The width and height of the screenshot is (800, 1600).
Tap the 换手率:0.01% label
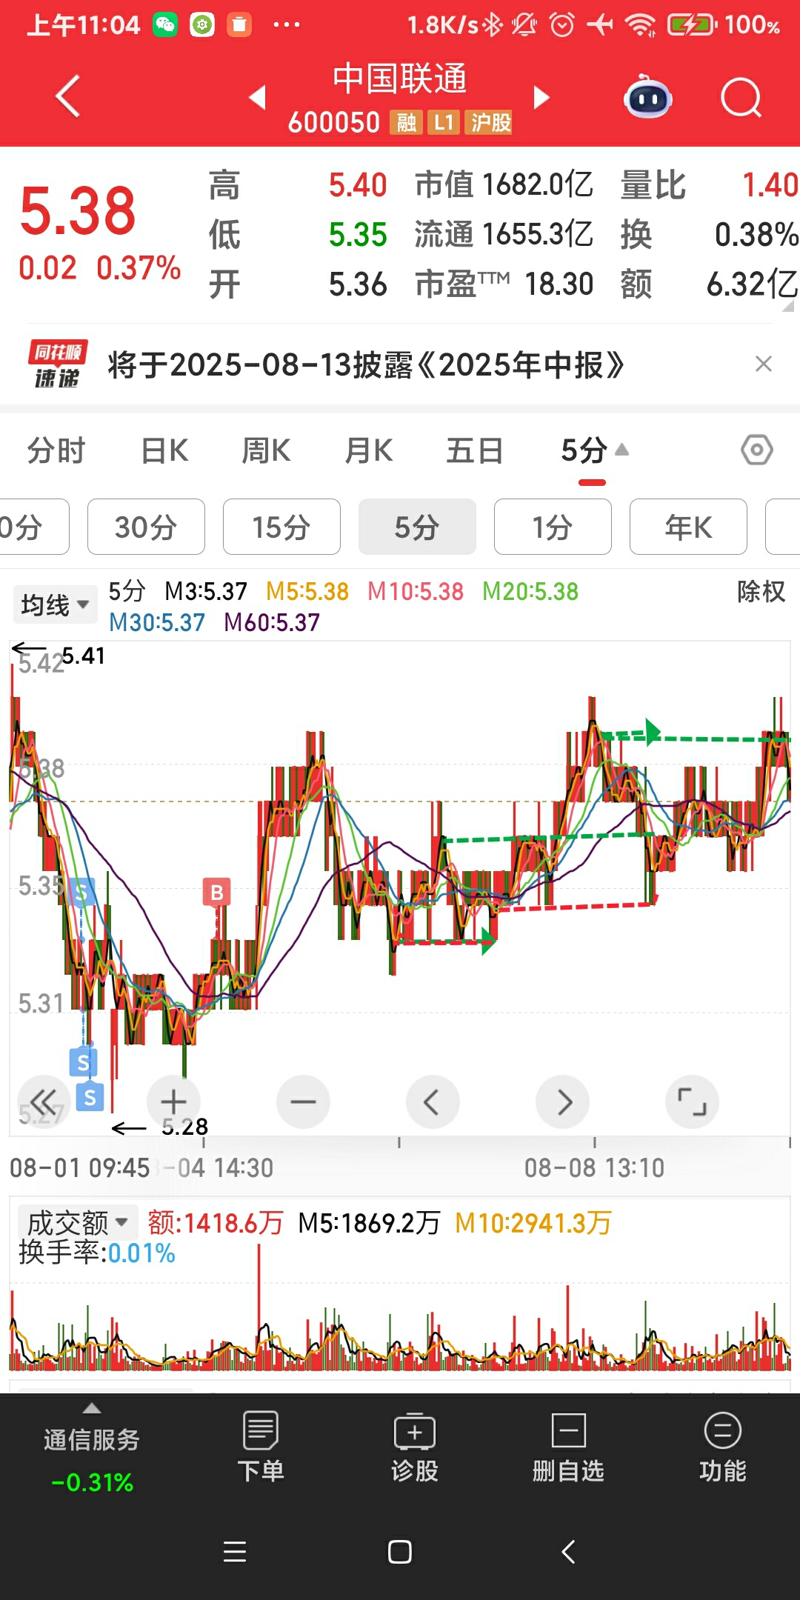tap(97, 1253)
